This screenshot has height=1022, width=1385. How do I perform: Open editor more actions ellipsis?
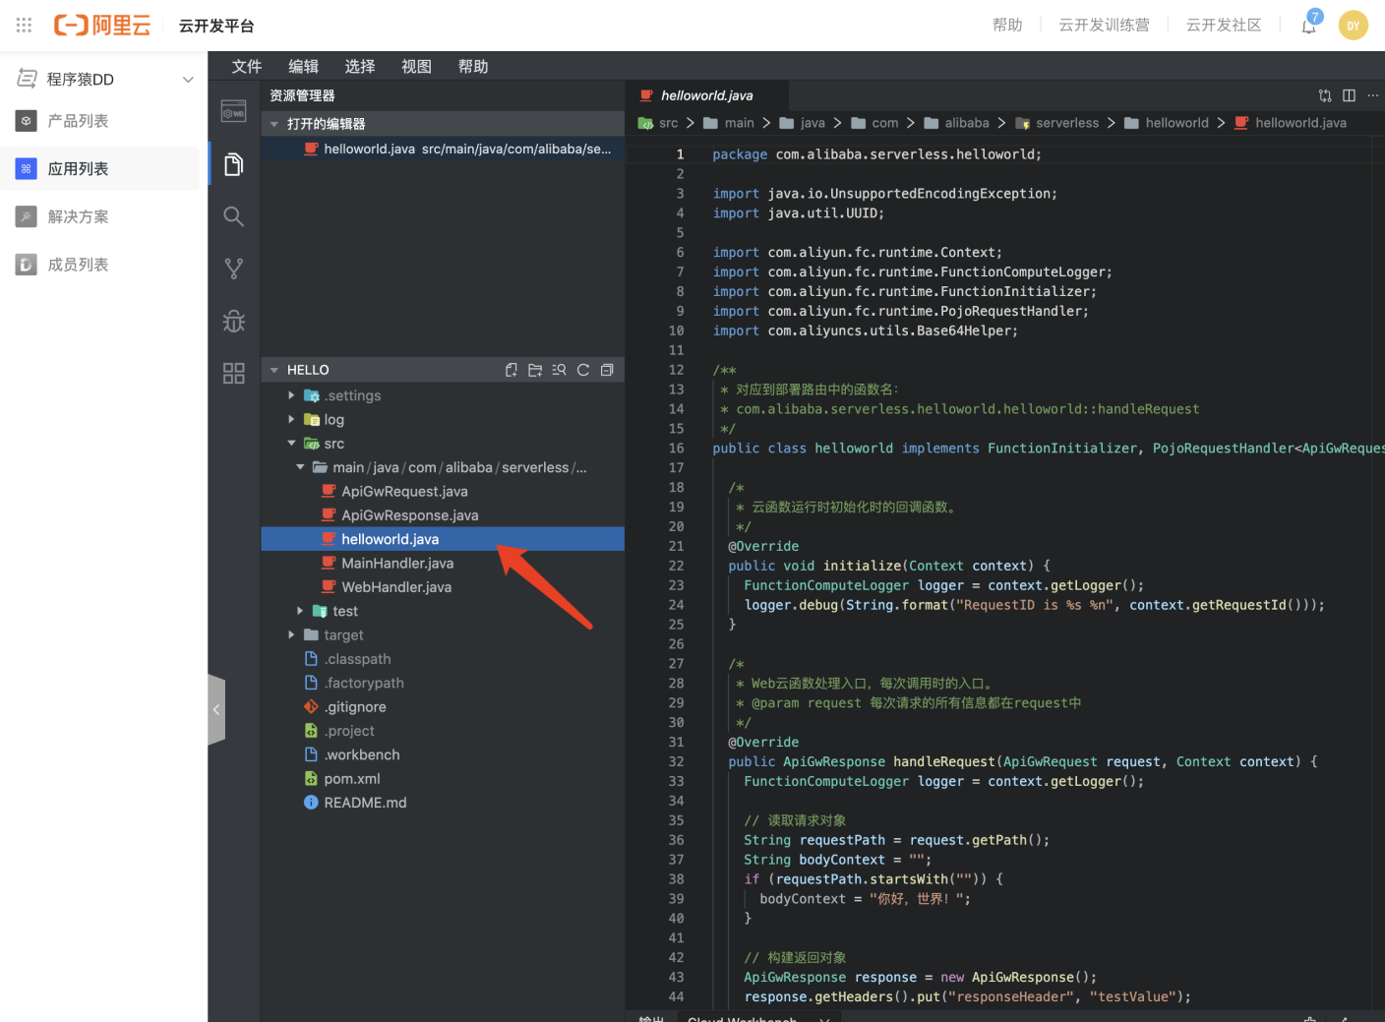pyautogui.click(x=1372, y=95)
